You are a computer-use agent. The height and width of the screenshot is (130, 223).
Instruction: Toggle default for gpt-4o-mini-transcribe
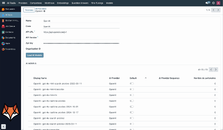pyautogui.click(x=132, y=89)
